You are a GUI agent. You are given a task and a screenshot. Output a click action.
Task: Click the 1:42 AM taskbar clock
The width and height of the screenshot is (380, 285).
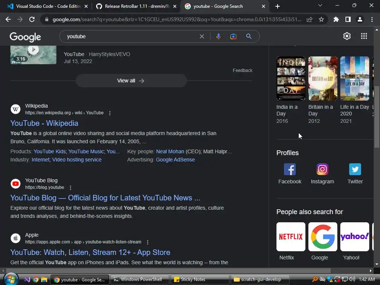pyautogui.click(x=367, y=279)
